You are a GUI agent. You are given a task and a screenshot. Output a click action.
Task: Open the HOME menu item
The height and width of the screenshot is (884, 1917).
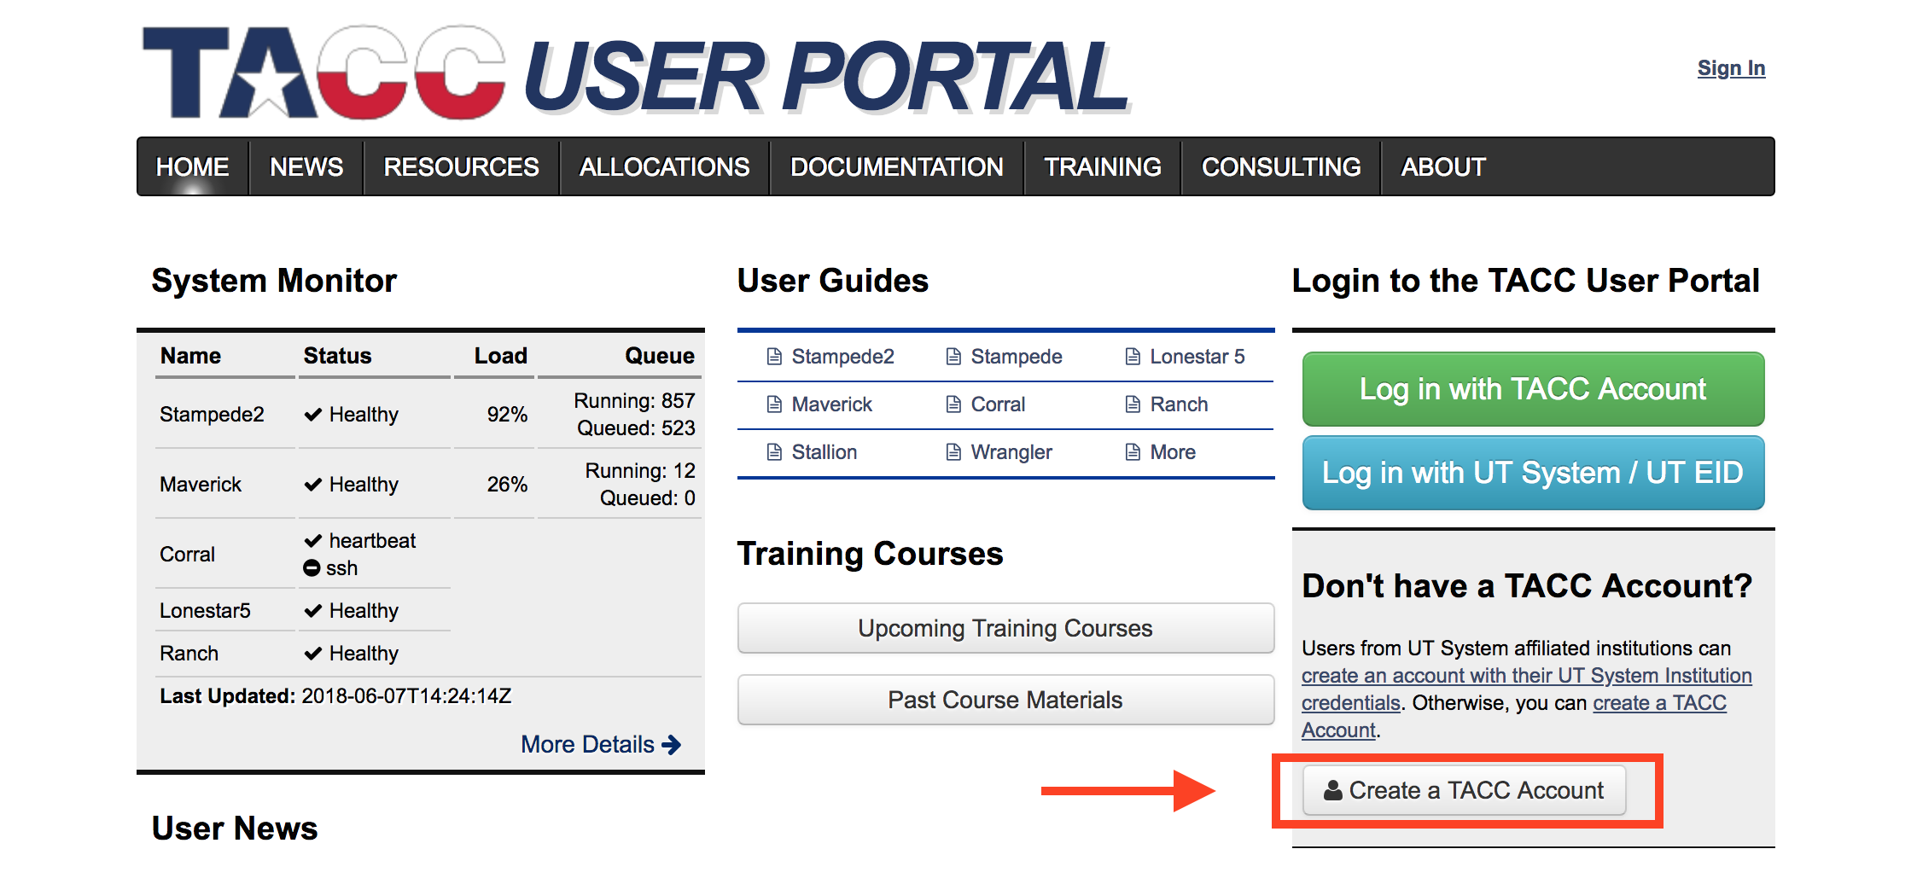click(193, 166)
